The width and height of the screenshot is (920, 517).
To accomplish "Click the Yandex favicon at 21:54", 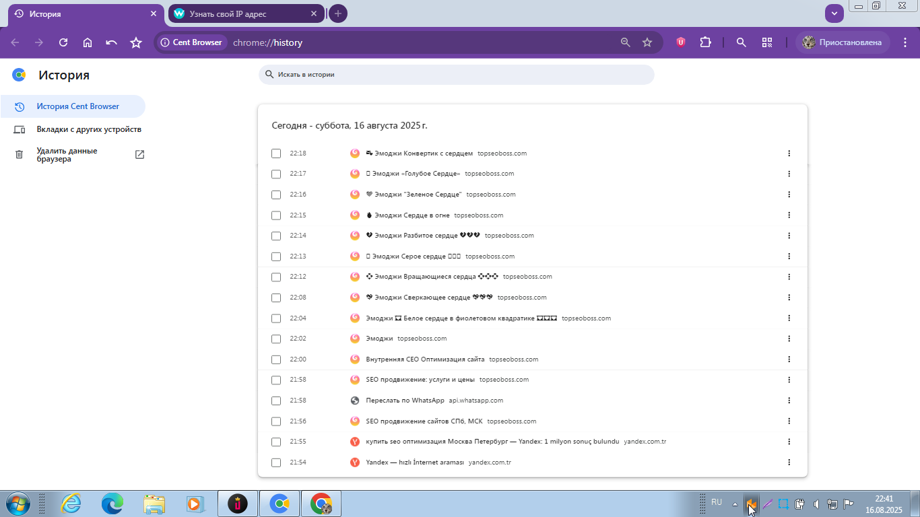I will click(x=355, y=462).
